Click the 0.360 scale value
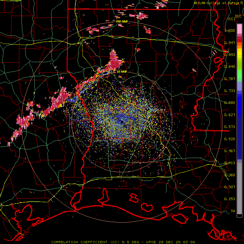This screenshot has height=244, width=244. (x=230, y=175)
